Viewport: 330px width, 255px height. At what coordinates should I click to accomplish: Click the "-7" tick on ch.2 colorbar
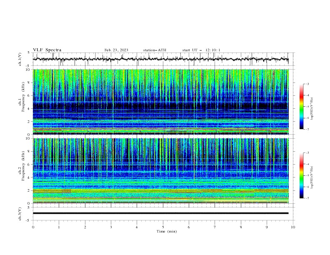tap(307, 198)
